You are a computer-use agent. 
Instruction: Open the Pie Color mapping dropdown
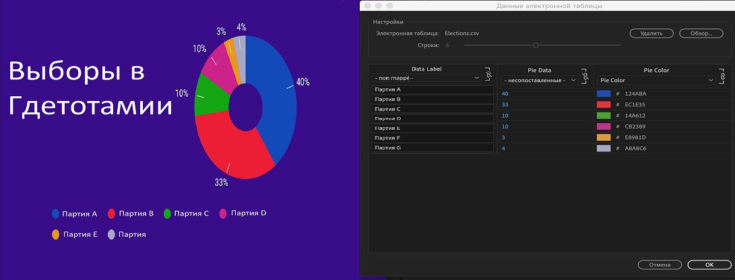(656, 81)
